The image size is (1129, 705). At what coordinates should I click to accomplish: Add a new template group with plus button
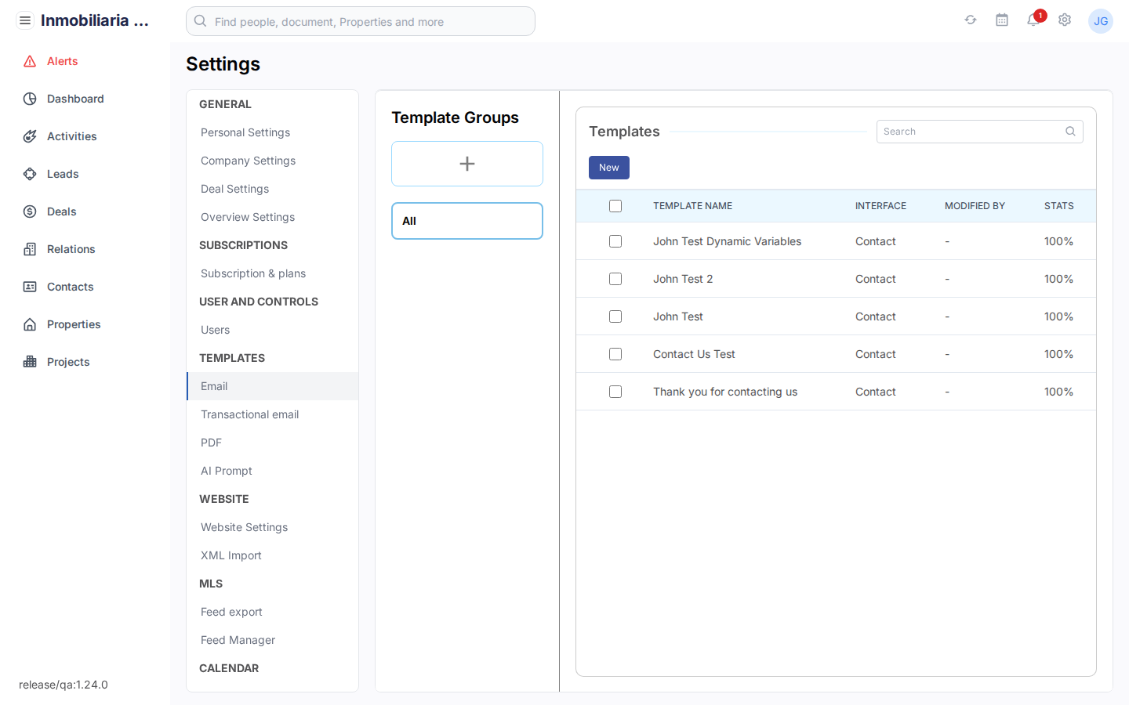[x=466, y=164]
